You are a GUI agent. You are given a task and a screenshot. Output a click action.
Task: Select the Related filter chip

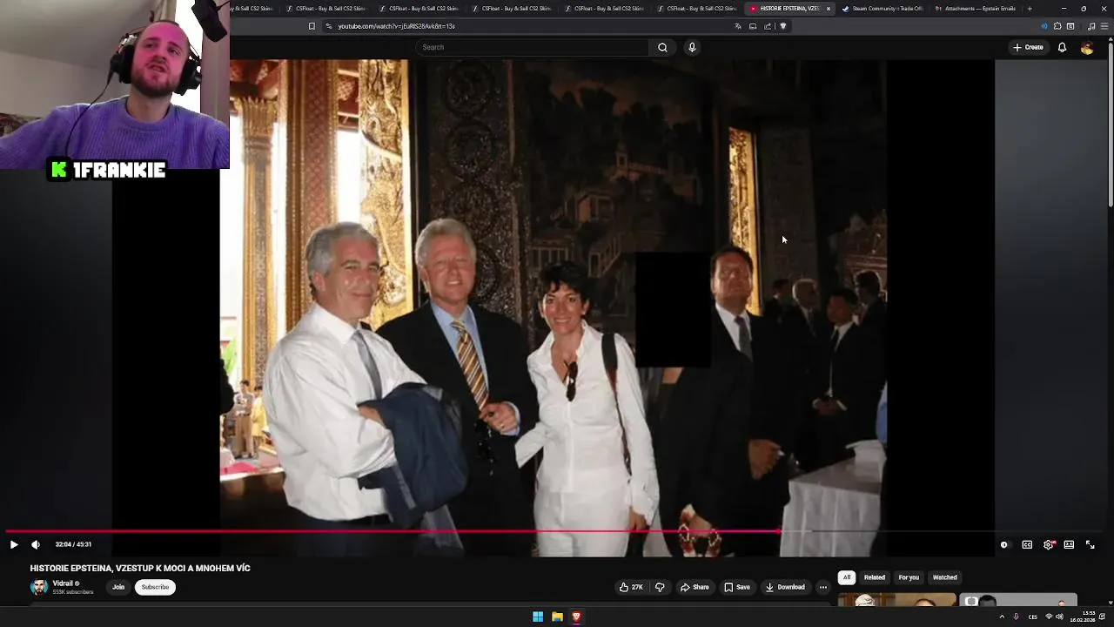click(875, 577)
